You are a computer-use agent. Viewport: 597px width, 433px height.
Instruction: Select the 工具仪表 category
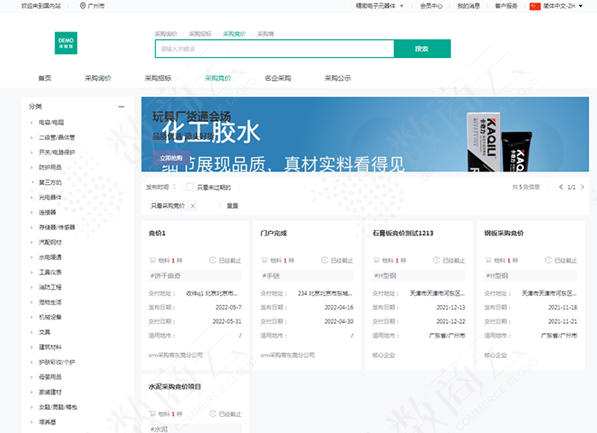(50, 273)
